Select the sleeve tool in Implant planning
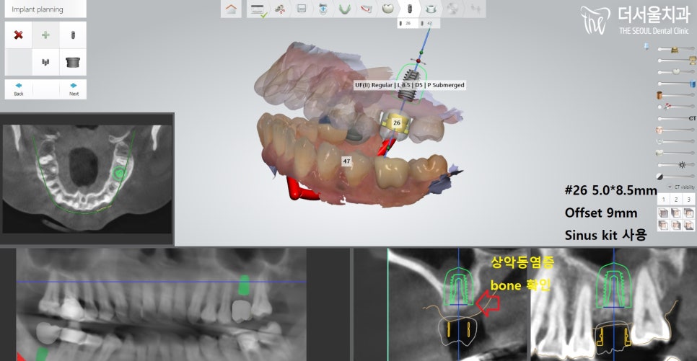The image size is (697, 361). pyautogui.click(x=73, y=62)
